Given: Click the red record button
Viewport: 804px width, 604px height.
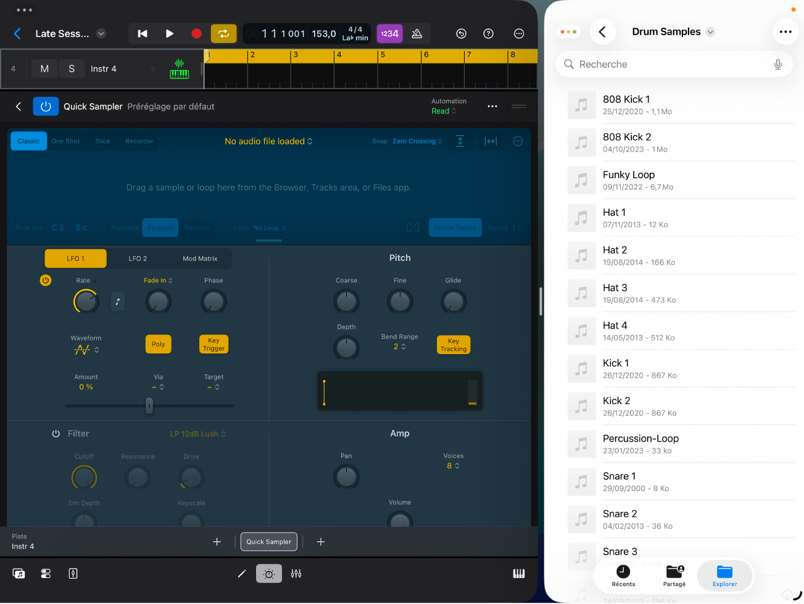Looking at the screenshot, I should [196, 34].
